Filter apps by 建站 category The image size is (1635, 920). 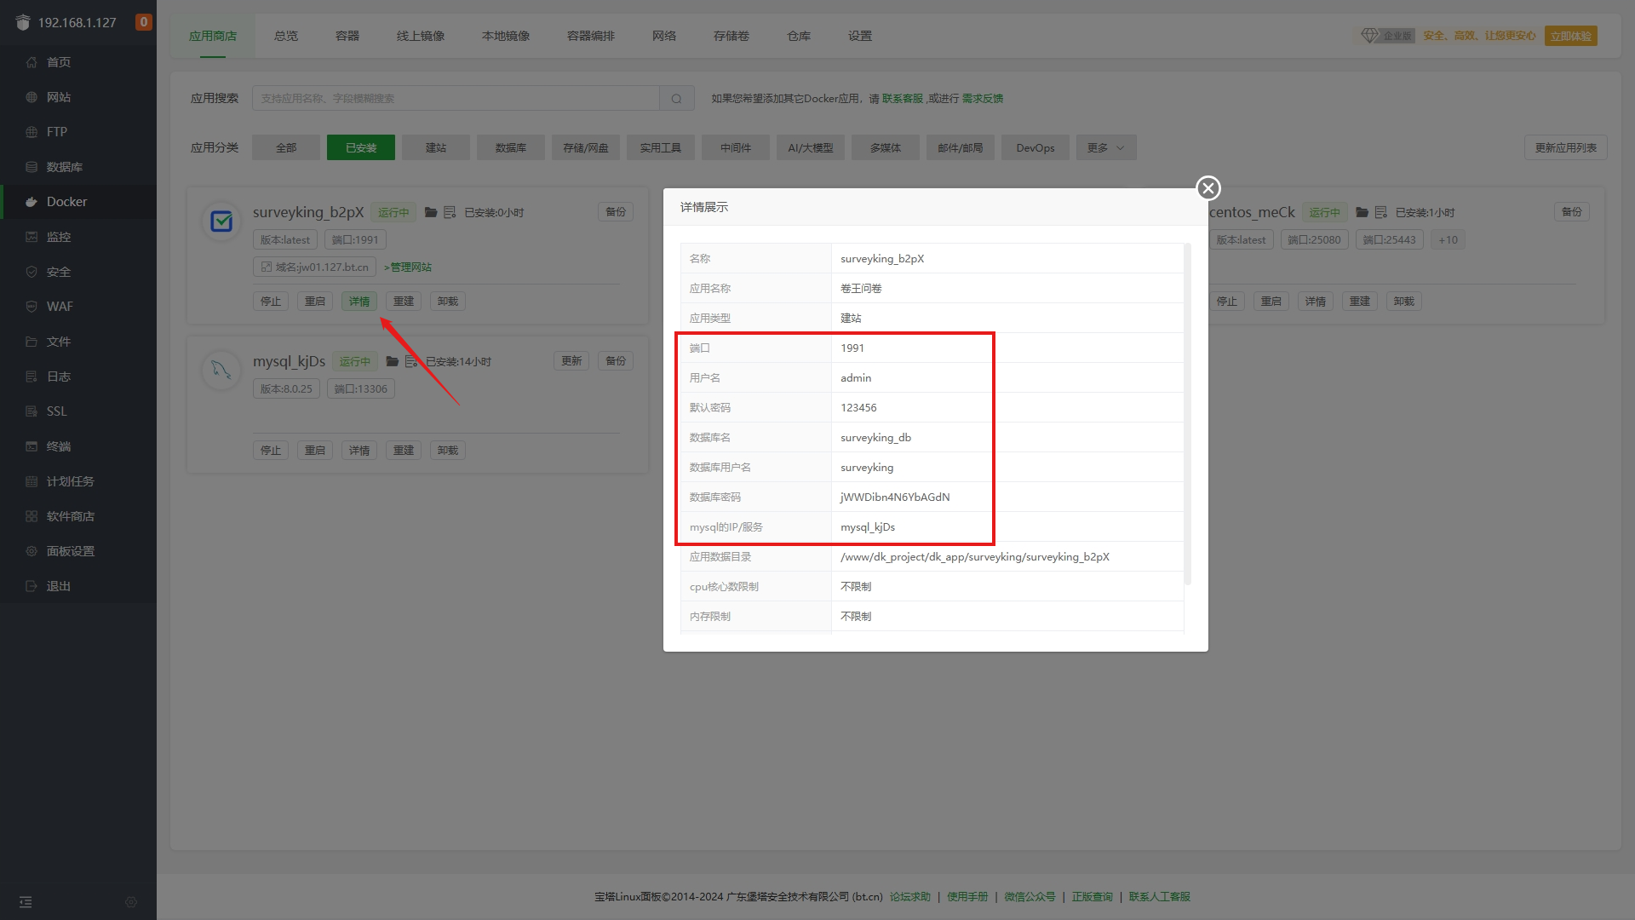click(x=436, y=147)
